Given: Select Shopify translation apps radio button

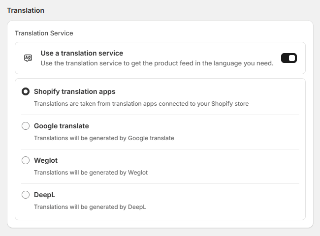Looking at the screenshot, I should (x=26, y=91).
